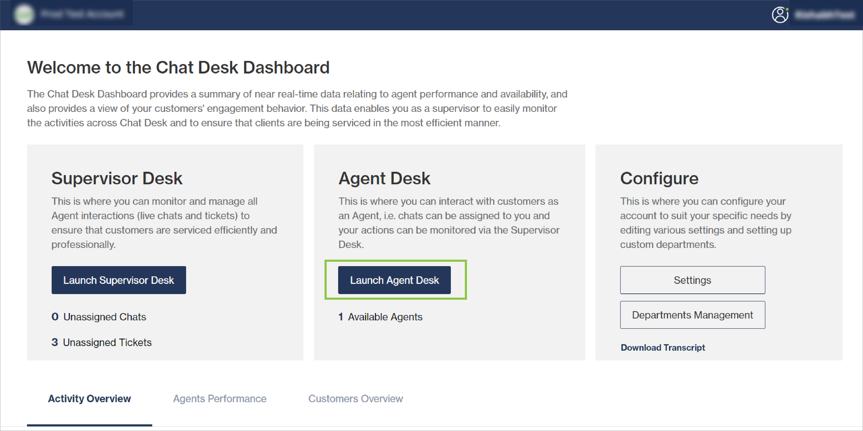The width and height of the screenshot is (863, 431).
Task: Click the Agent Desk heading
Action: click(384, 178)
